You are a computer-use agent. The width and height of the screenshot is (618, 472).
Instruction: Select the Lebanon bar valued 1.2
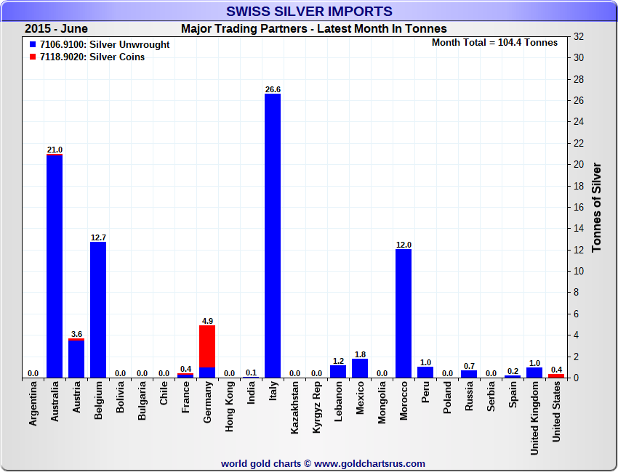click(x=338, y=371)
